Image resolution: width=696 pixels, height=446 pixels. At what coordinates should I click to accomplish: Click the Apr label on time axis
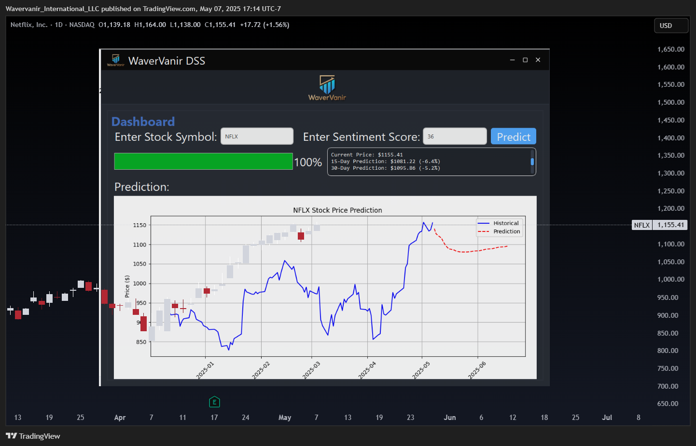coord(120,418)
